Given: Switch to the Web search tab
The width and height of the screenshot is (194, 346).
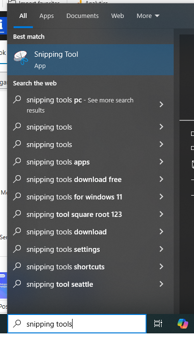Looking at the screenshot, I should point(118,16).
